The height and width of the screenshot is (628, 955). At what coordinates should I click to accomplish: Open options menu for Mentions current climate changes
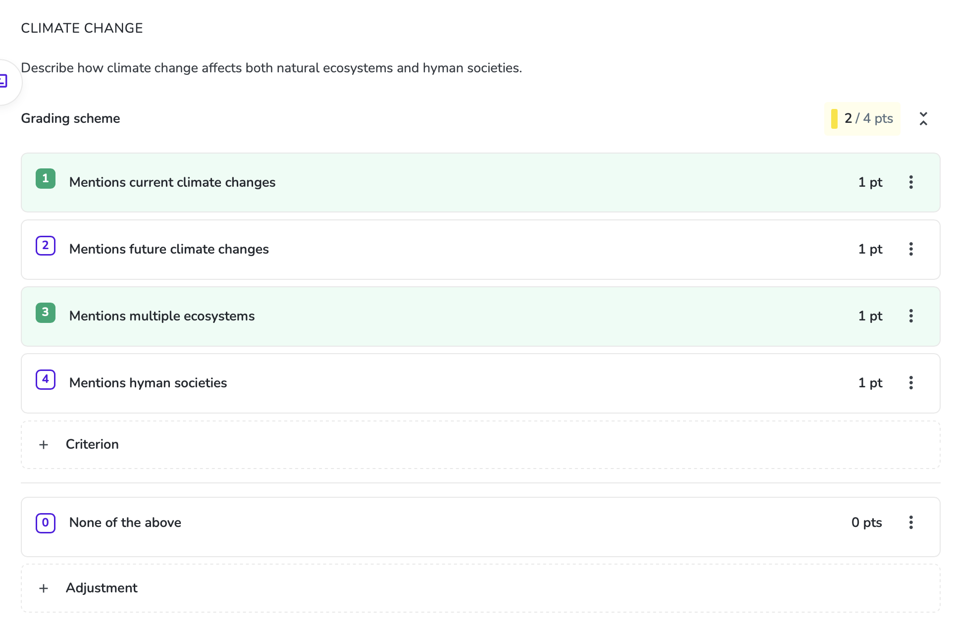click(911, 182)
